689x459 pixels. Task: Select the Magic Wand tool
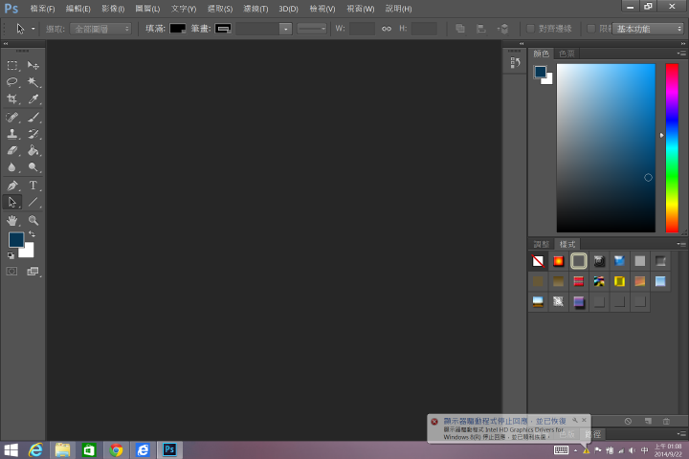(x=33, y=82)
